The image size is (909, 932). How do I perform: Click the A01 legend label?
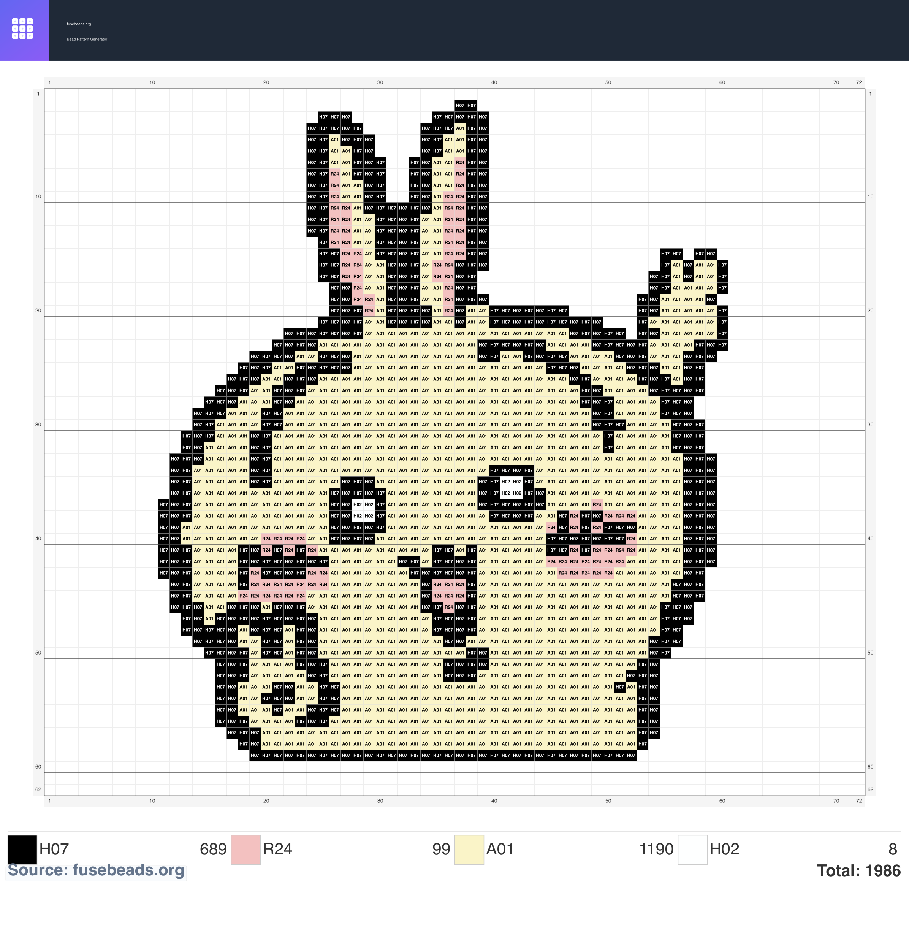point(500,849)
